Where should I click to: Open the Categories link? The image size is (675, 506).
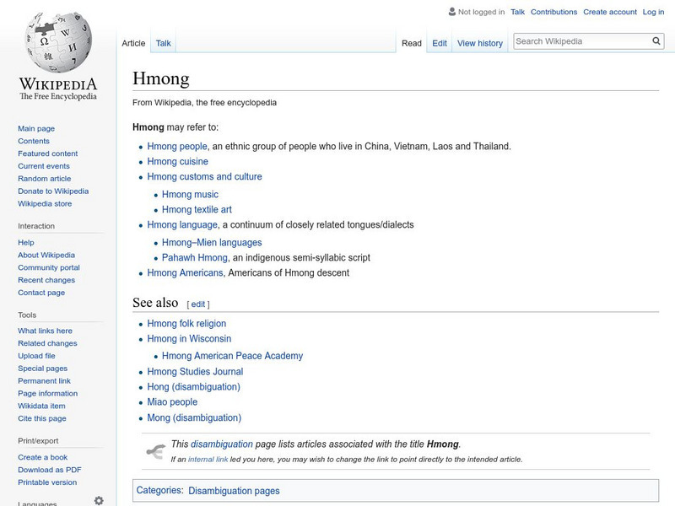point(159,491)
